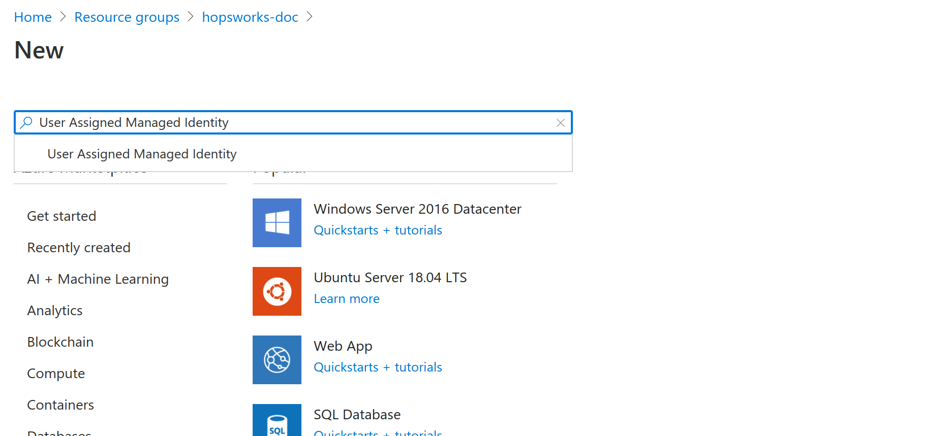The image size is (948, 436).
Task: Open Resource groups breadcrumb link
Action: click(x=127, y=17)
